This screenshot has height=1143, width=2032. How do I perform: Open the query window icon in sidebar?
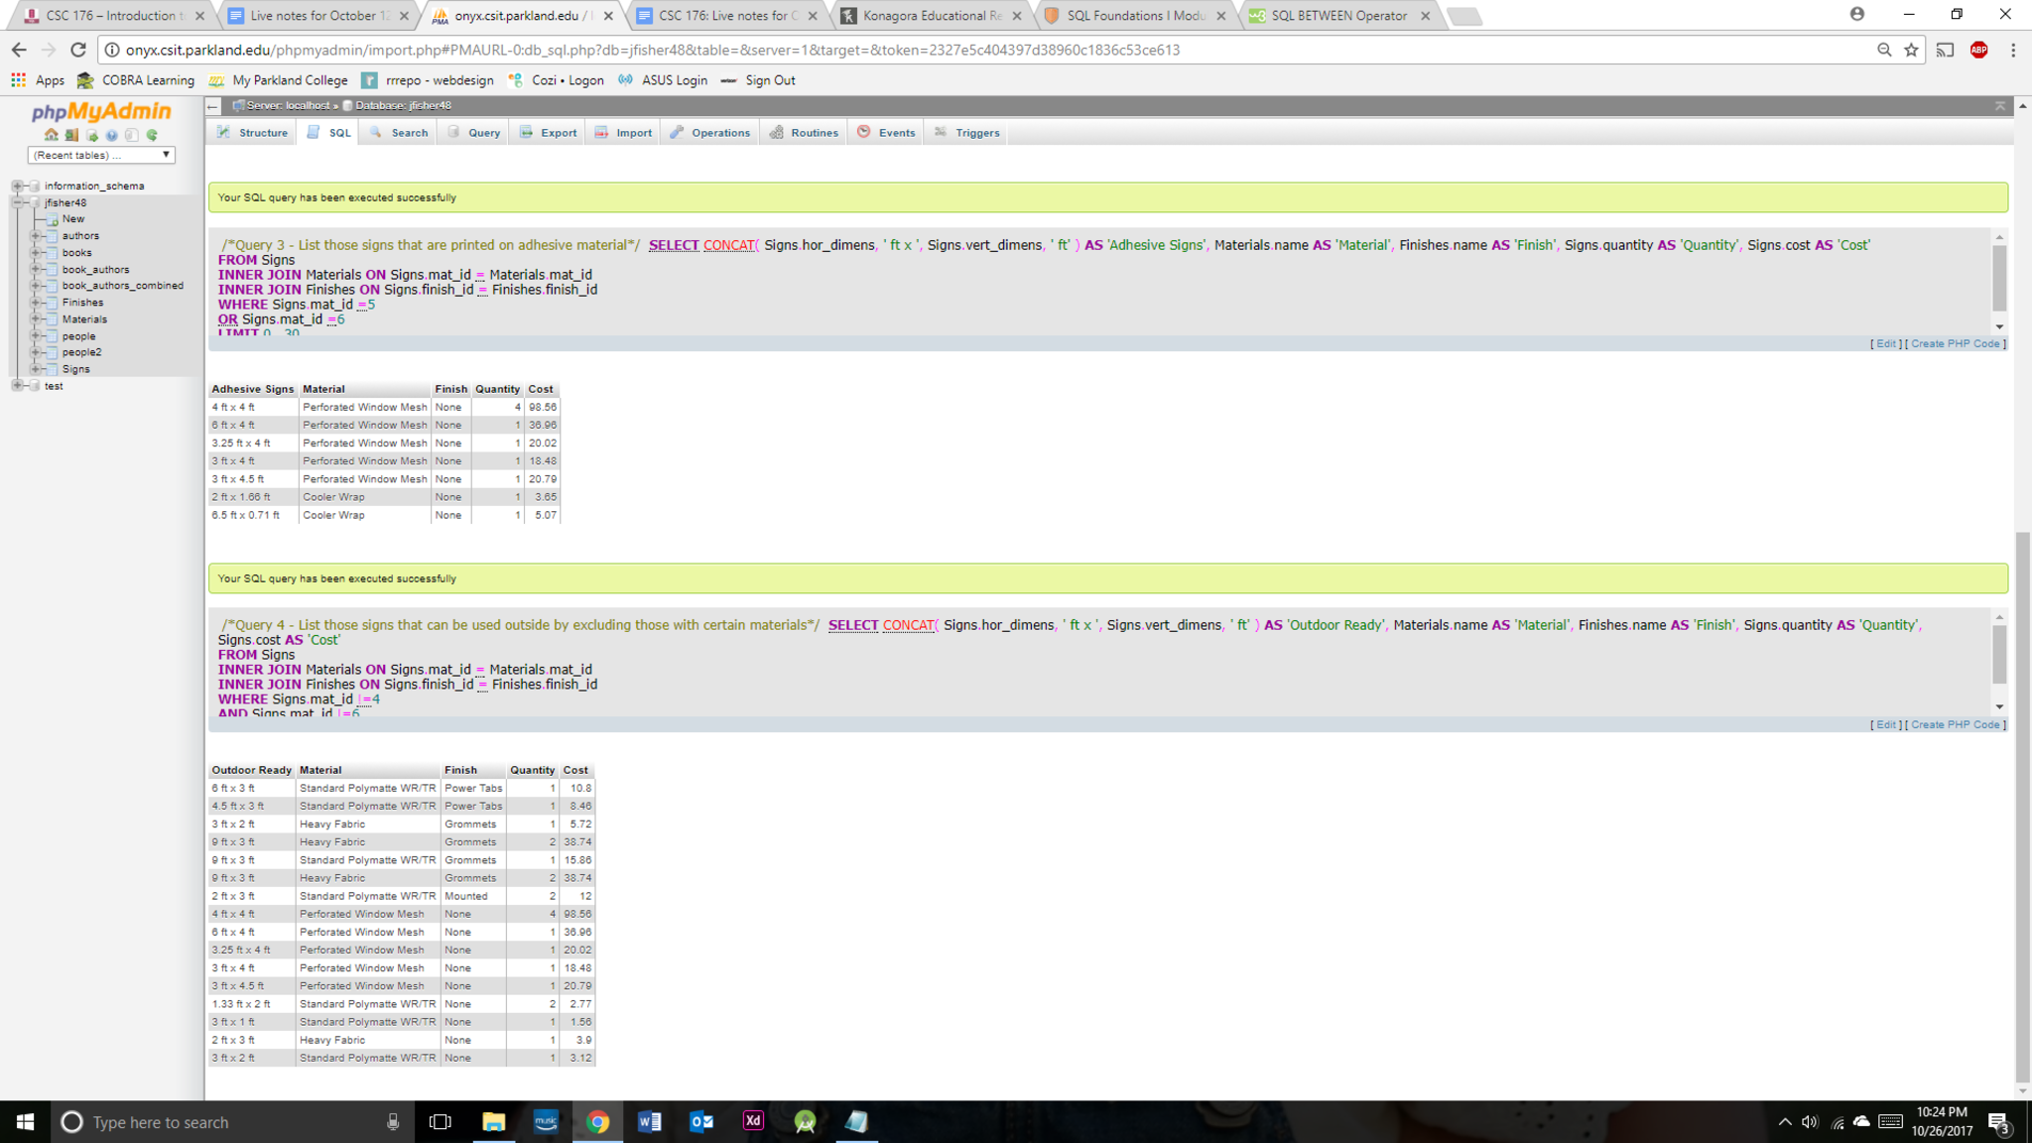pyautogui.click(x=91, y=135)
